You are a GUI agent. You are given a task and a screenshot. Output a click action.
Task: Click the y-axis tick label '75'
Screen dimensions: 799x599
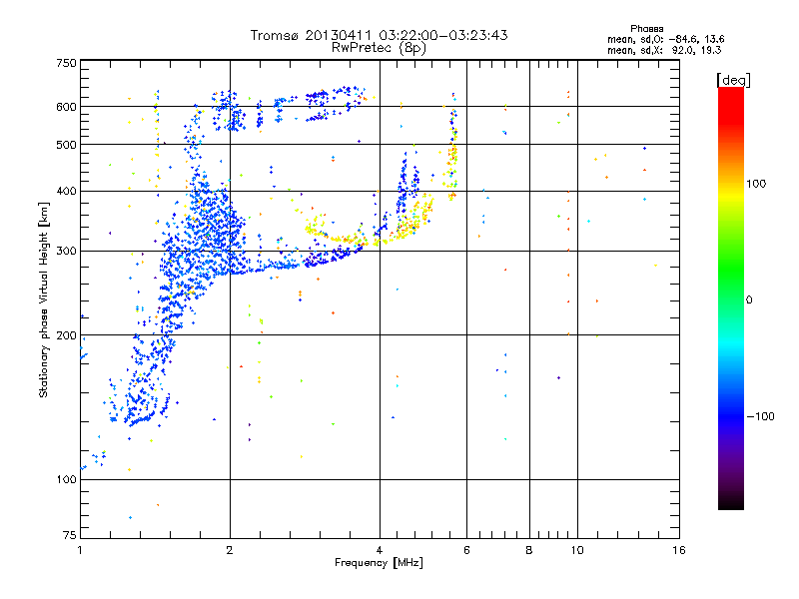[x=70, y=535]
